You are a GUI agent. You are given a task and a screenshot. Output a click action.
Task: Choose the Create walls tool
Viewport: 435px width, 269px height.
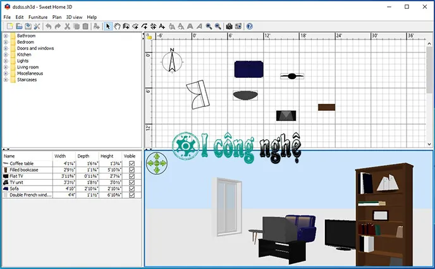pos(126,27)
